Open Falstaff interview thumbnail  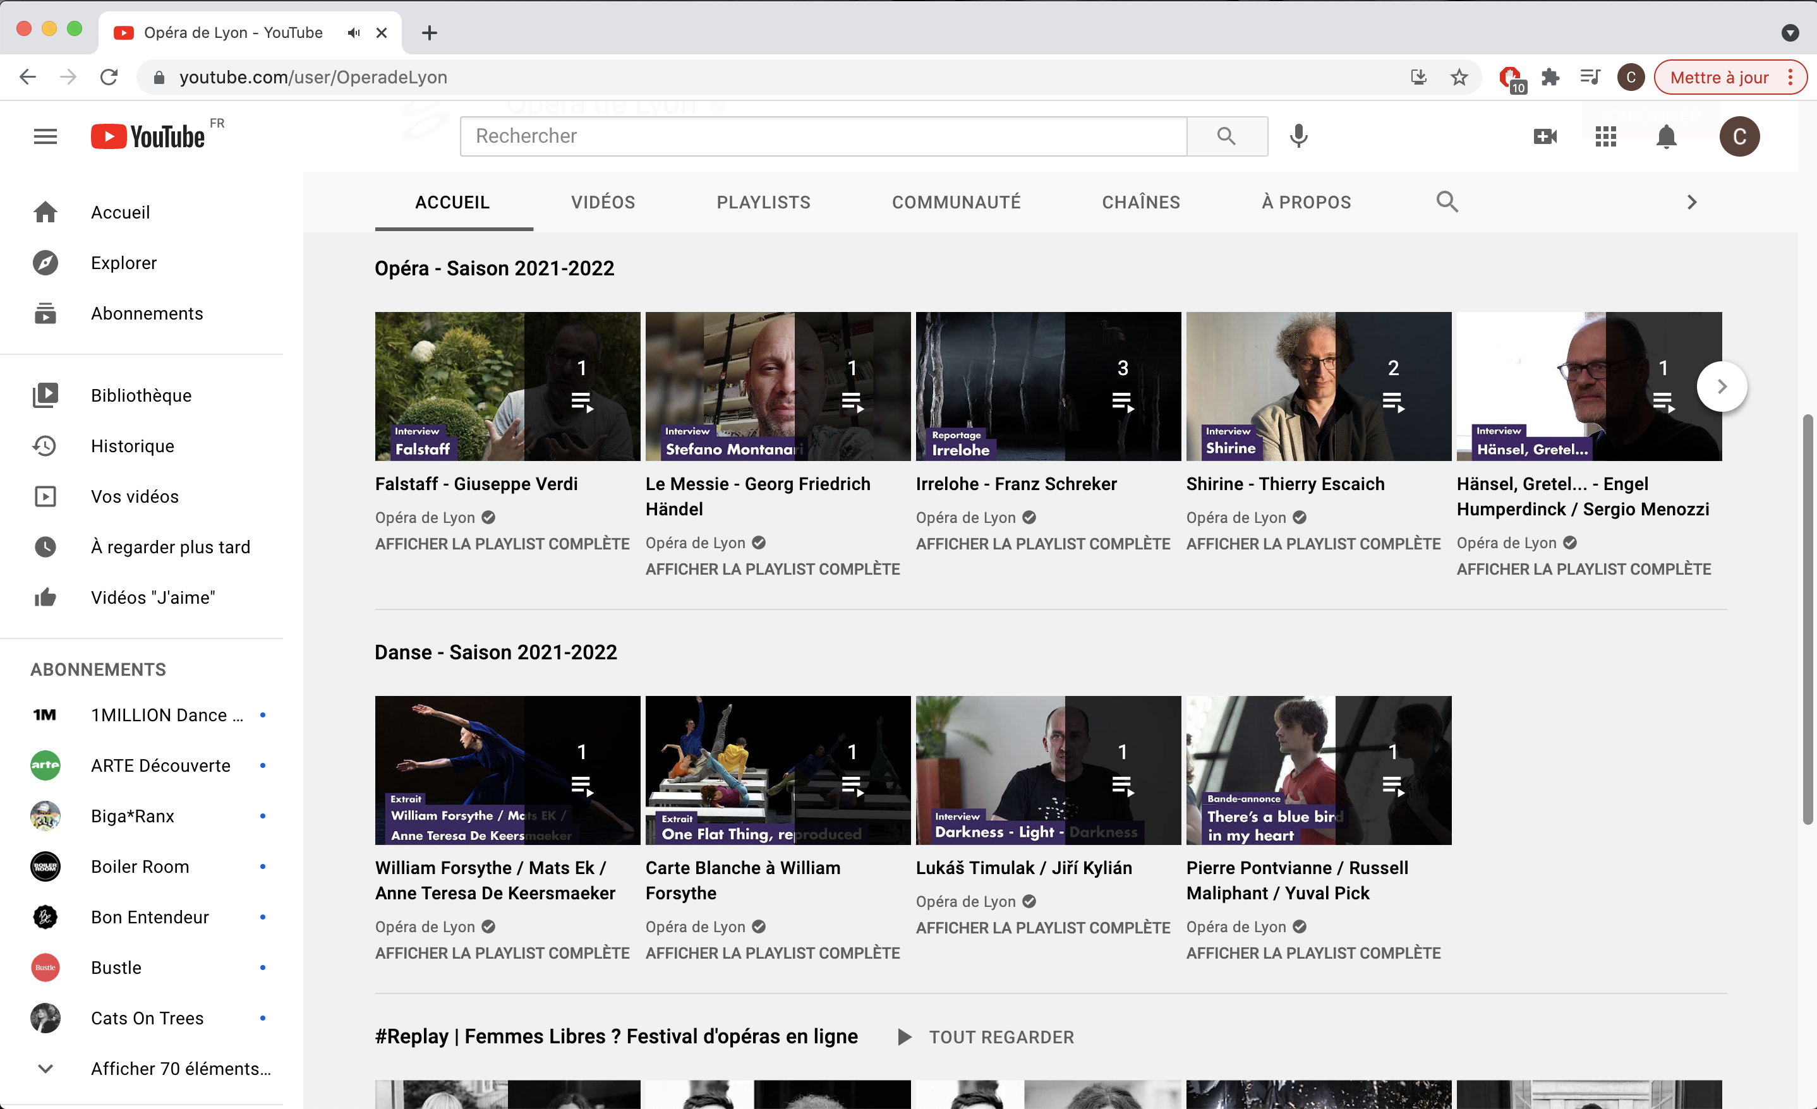tap(507, 387)
